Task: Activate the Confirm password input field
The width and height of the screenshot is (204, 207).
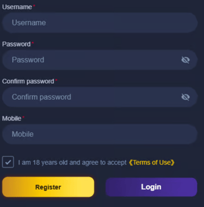Action: pos(100,97)
